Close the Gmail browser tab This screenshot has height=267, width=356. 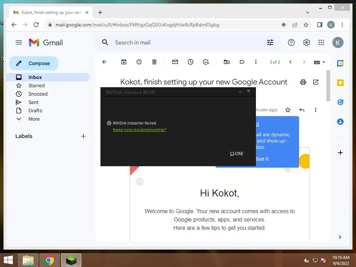87,13
